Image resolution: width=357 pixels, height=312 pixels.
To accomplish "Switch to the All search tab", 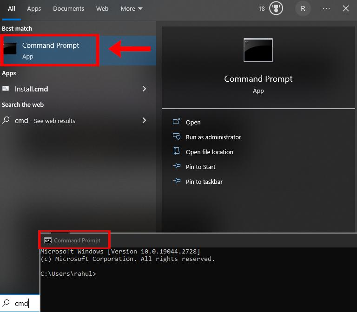I will pyautogui.click(x=11, y=9).
